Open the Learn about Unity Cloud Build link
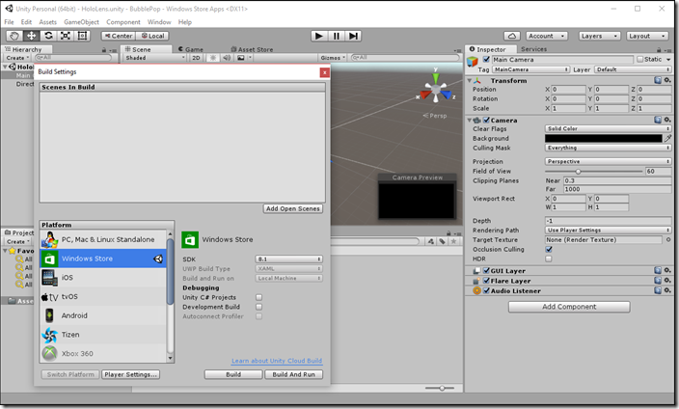The height and width of the screenshot is (409, 679). (x=277, y=361)
